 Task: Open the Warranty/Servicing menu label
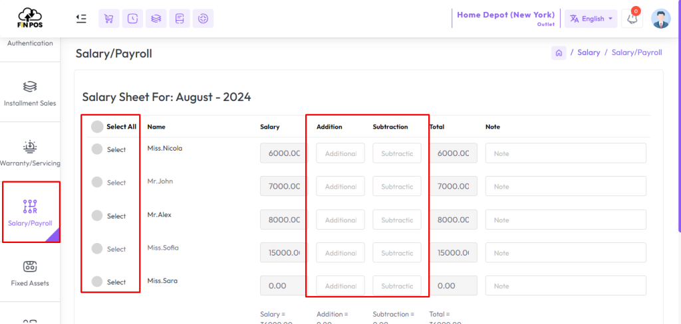30,163
